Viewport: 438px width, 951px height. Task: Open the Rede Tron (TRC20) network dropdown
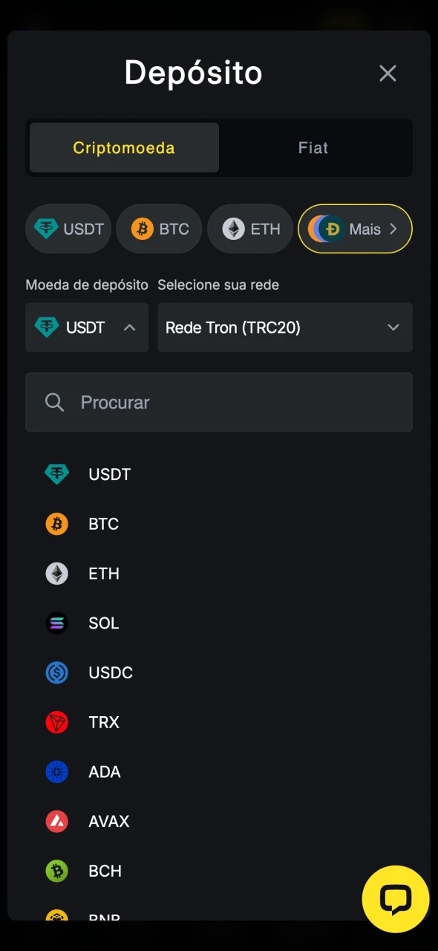[x=285, y=328]
